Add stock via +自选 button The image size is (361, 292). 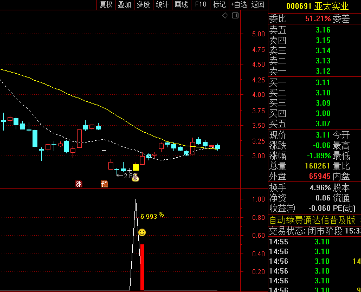coord(238,4)
